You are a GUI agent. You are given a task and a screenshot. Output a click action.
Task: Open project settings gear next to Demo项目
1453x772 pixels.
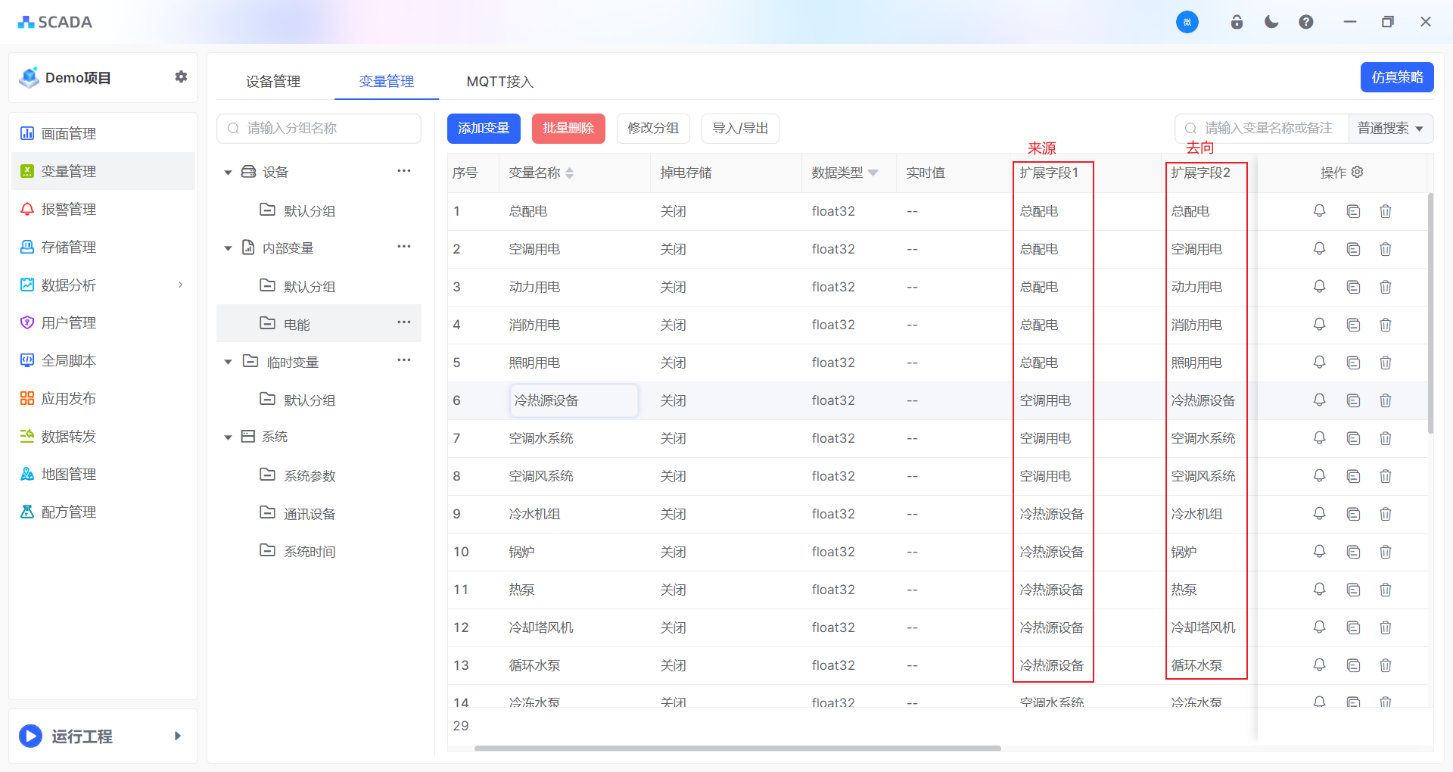[x=181, y=77]
